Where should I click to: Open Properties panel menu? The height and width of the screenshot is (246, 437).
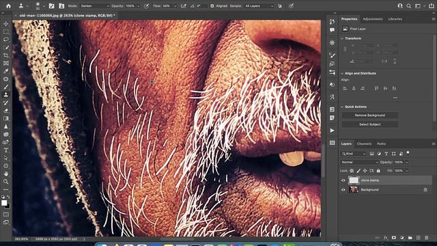(434, 19)
